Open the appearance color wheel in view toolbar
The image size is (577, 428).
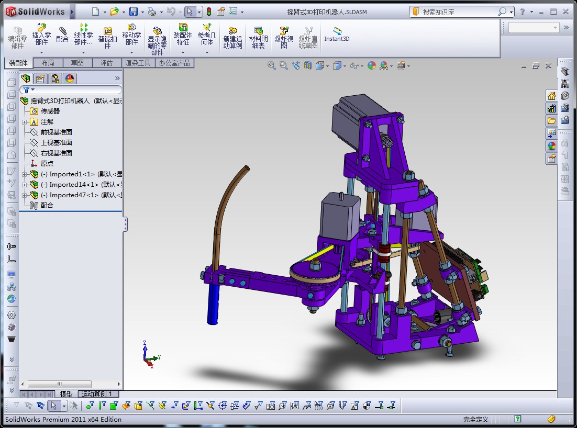pyautogui.click(x=371, y=65)
